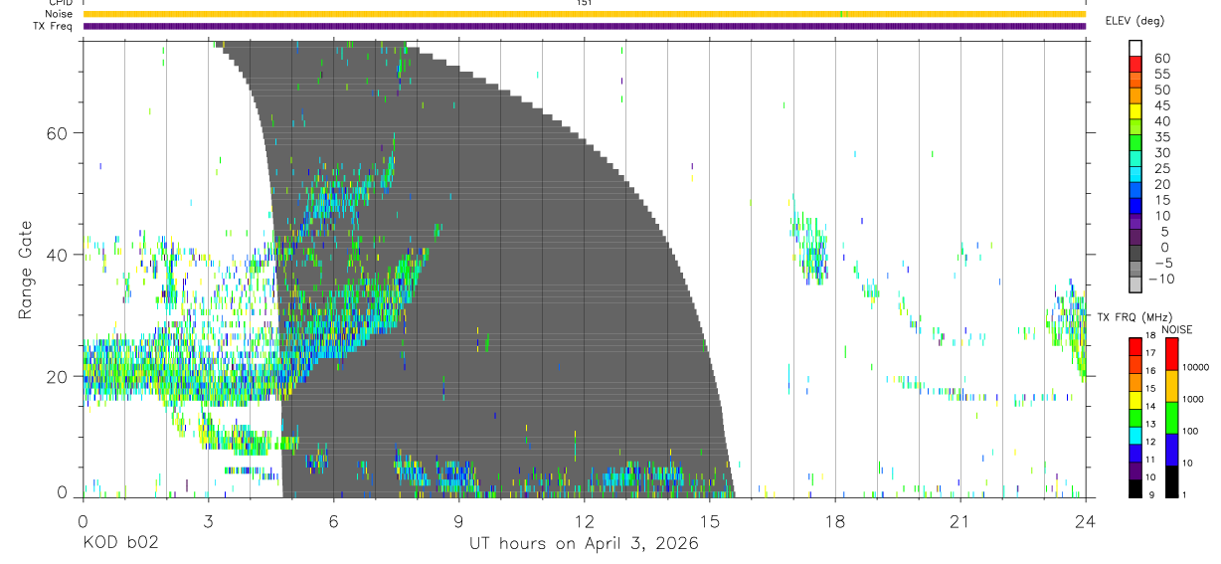The height and width of the screenshot is (564, 1221).
Task: Click the yellow segment of the NOISE colorbar
Action: pos(1171,386)
